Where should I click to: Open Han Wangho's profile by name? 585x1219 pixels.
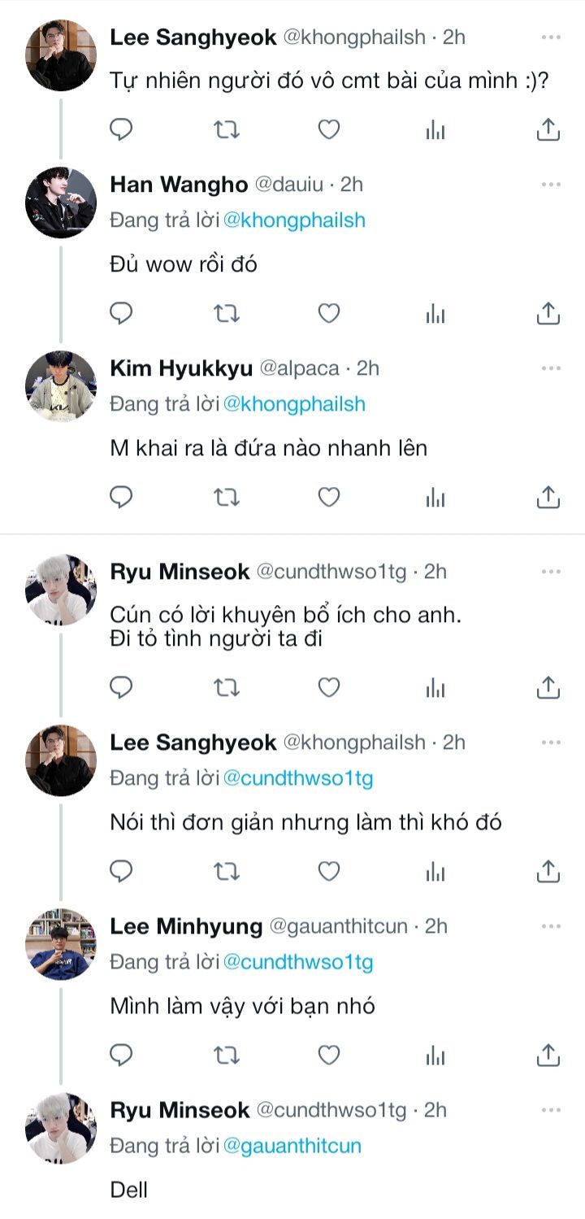[x=179, y=185]
